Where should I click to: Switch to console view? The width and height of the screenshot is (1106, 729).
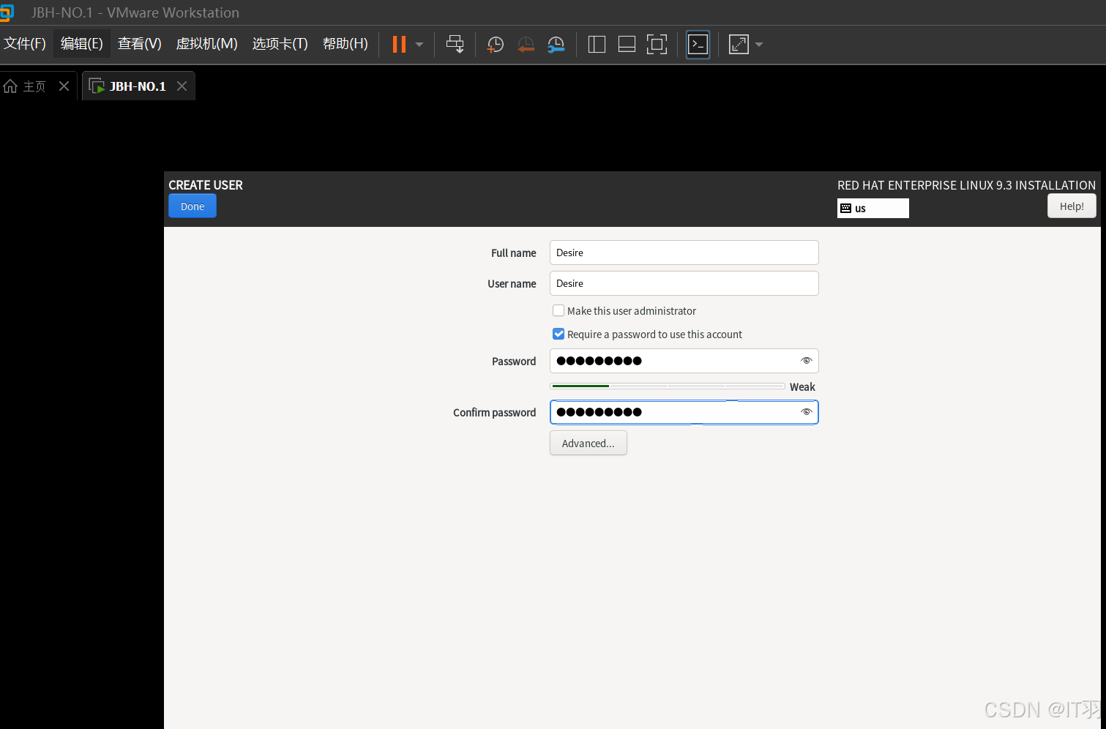698,45
